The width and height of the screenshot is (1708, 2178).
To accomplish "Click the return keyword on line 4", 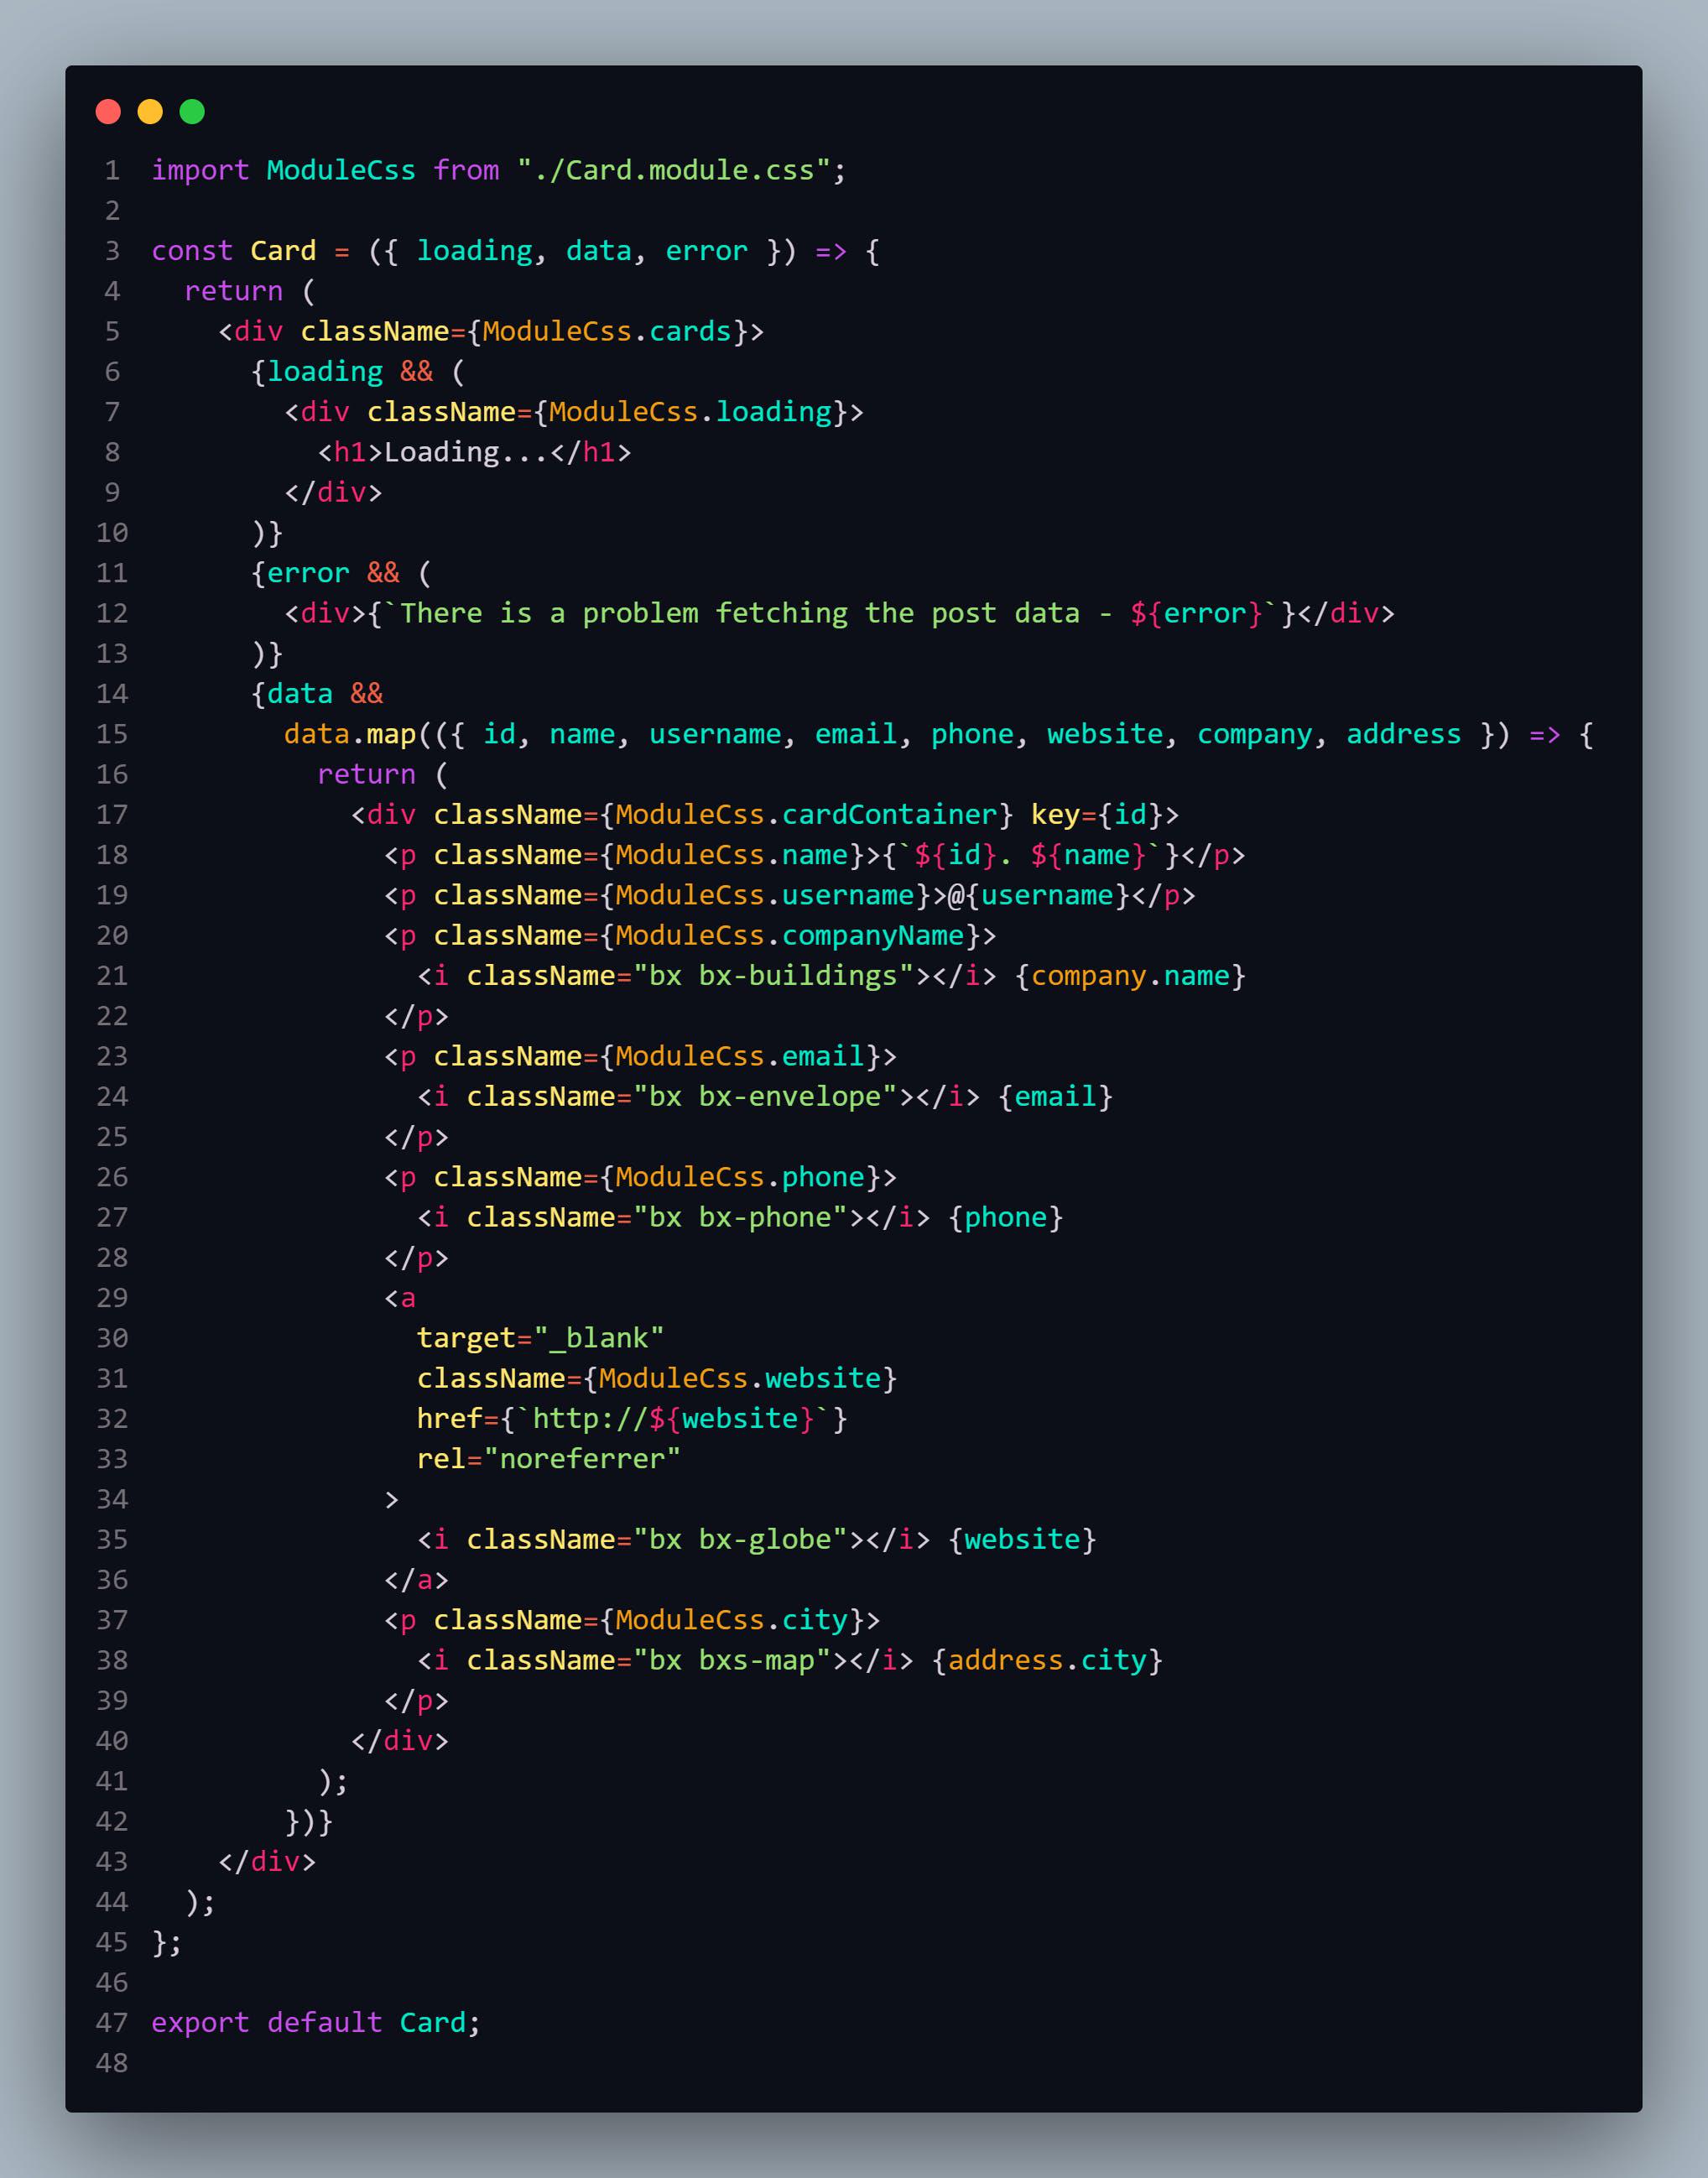I will coord(233,292).
